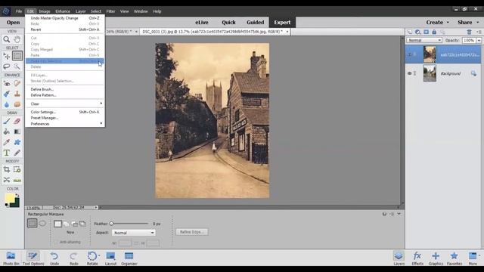Toggle lock all pixels in Layers panel

point(434,32)
